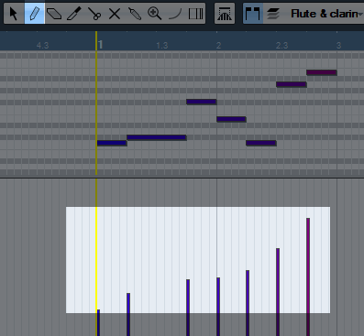This screenshot has height=336, width=364.
Task: Click the velocity bar of the longest note
Action: coord(128,314)
